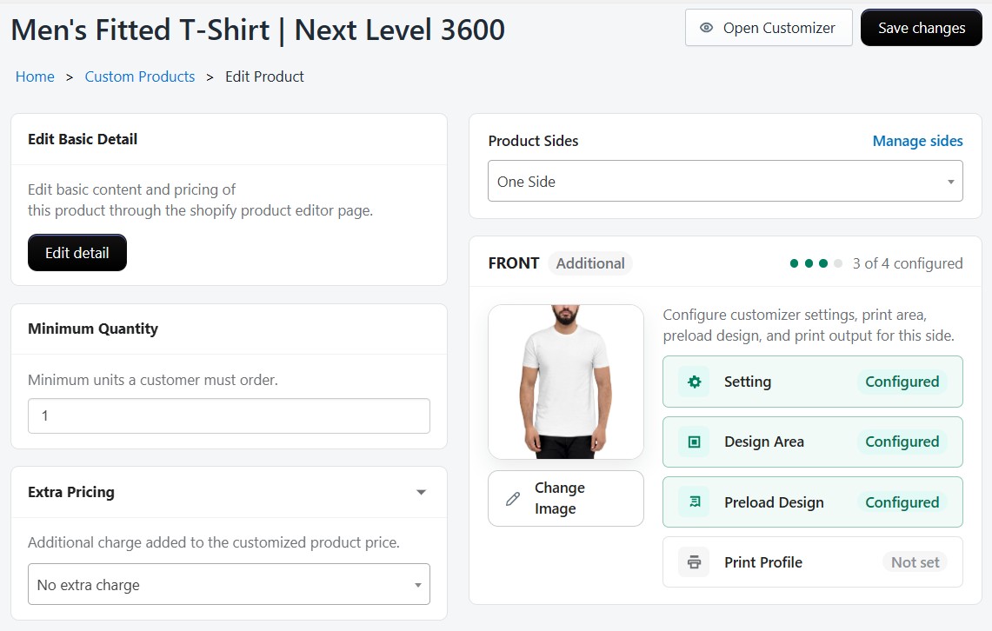
Task: Collapse the Extra Pricing section
Action: pos(421,492)
